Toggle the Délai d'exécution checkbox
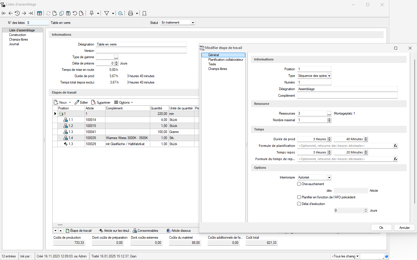The height and width of the screenshot is (260, 417). [x=299, y=204]
